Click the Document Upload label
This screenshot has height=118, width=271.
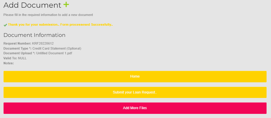19,53
